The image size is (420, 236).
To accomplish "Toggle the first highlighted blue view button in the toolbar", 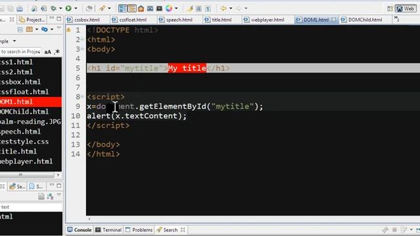I will pyautogui.click(x=123, y=9).
